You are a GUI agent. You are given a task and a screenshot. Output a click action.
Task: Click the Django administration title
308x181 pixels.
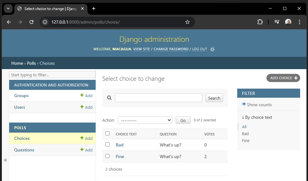[x=154, y=39]
